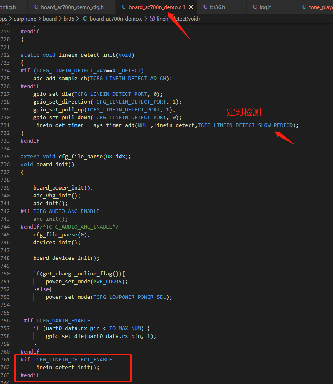Click line number 736 in the gutter
The width and height of the screenshot is (333, 384).
[5, 164]
